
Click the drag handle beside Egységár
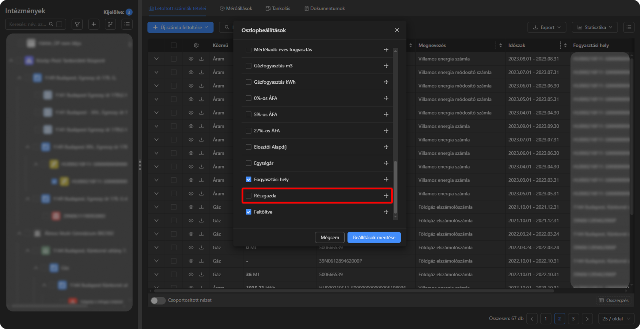386,163
